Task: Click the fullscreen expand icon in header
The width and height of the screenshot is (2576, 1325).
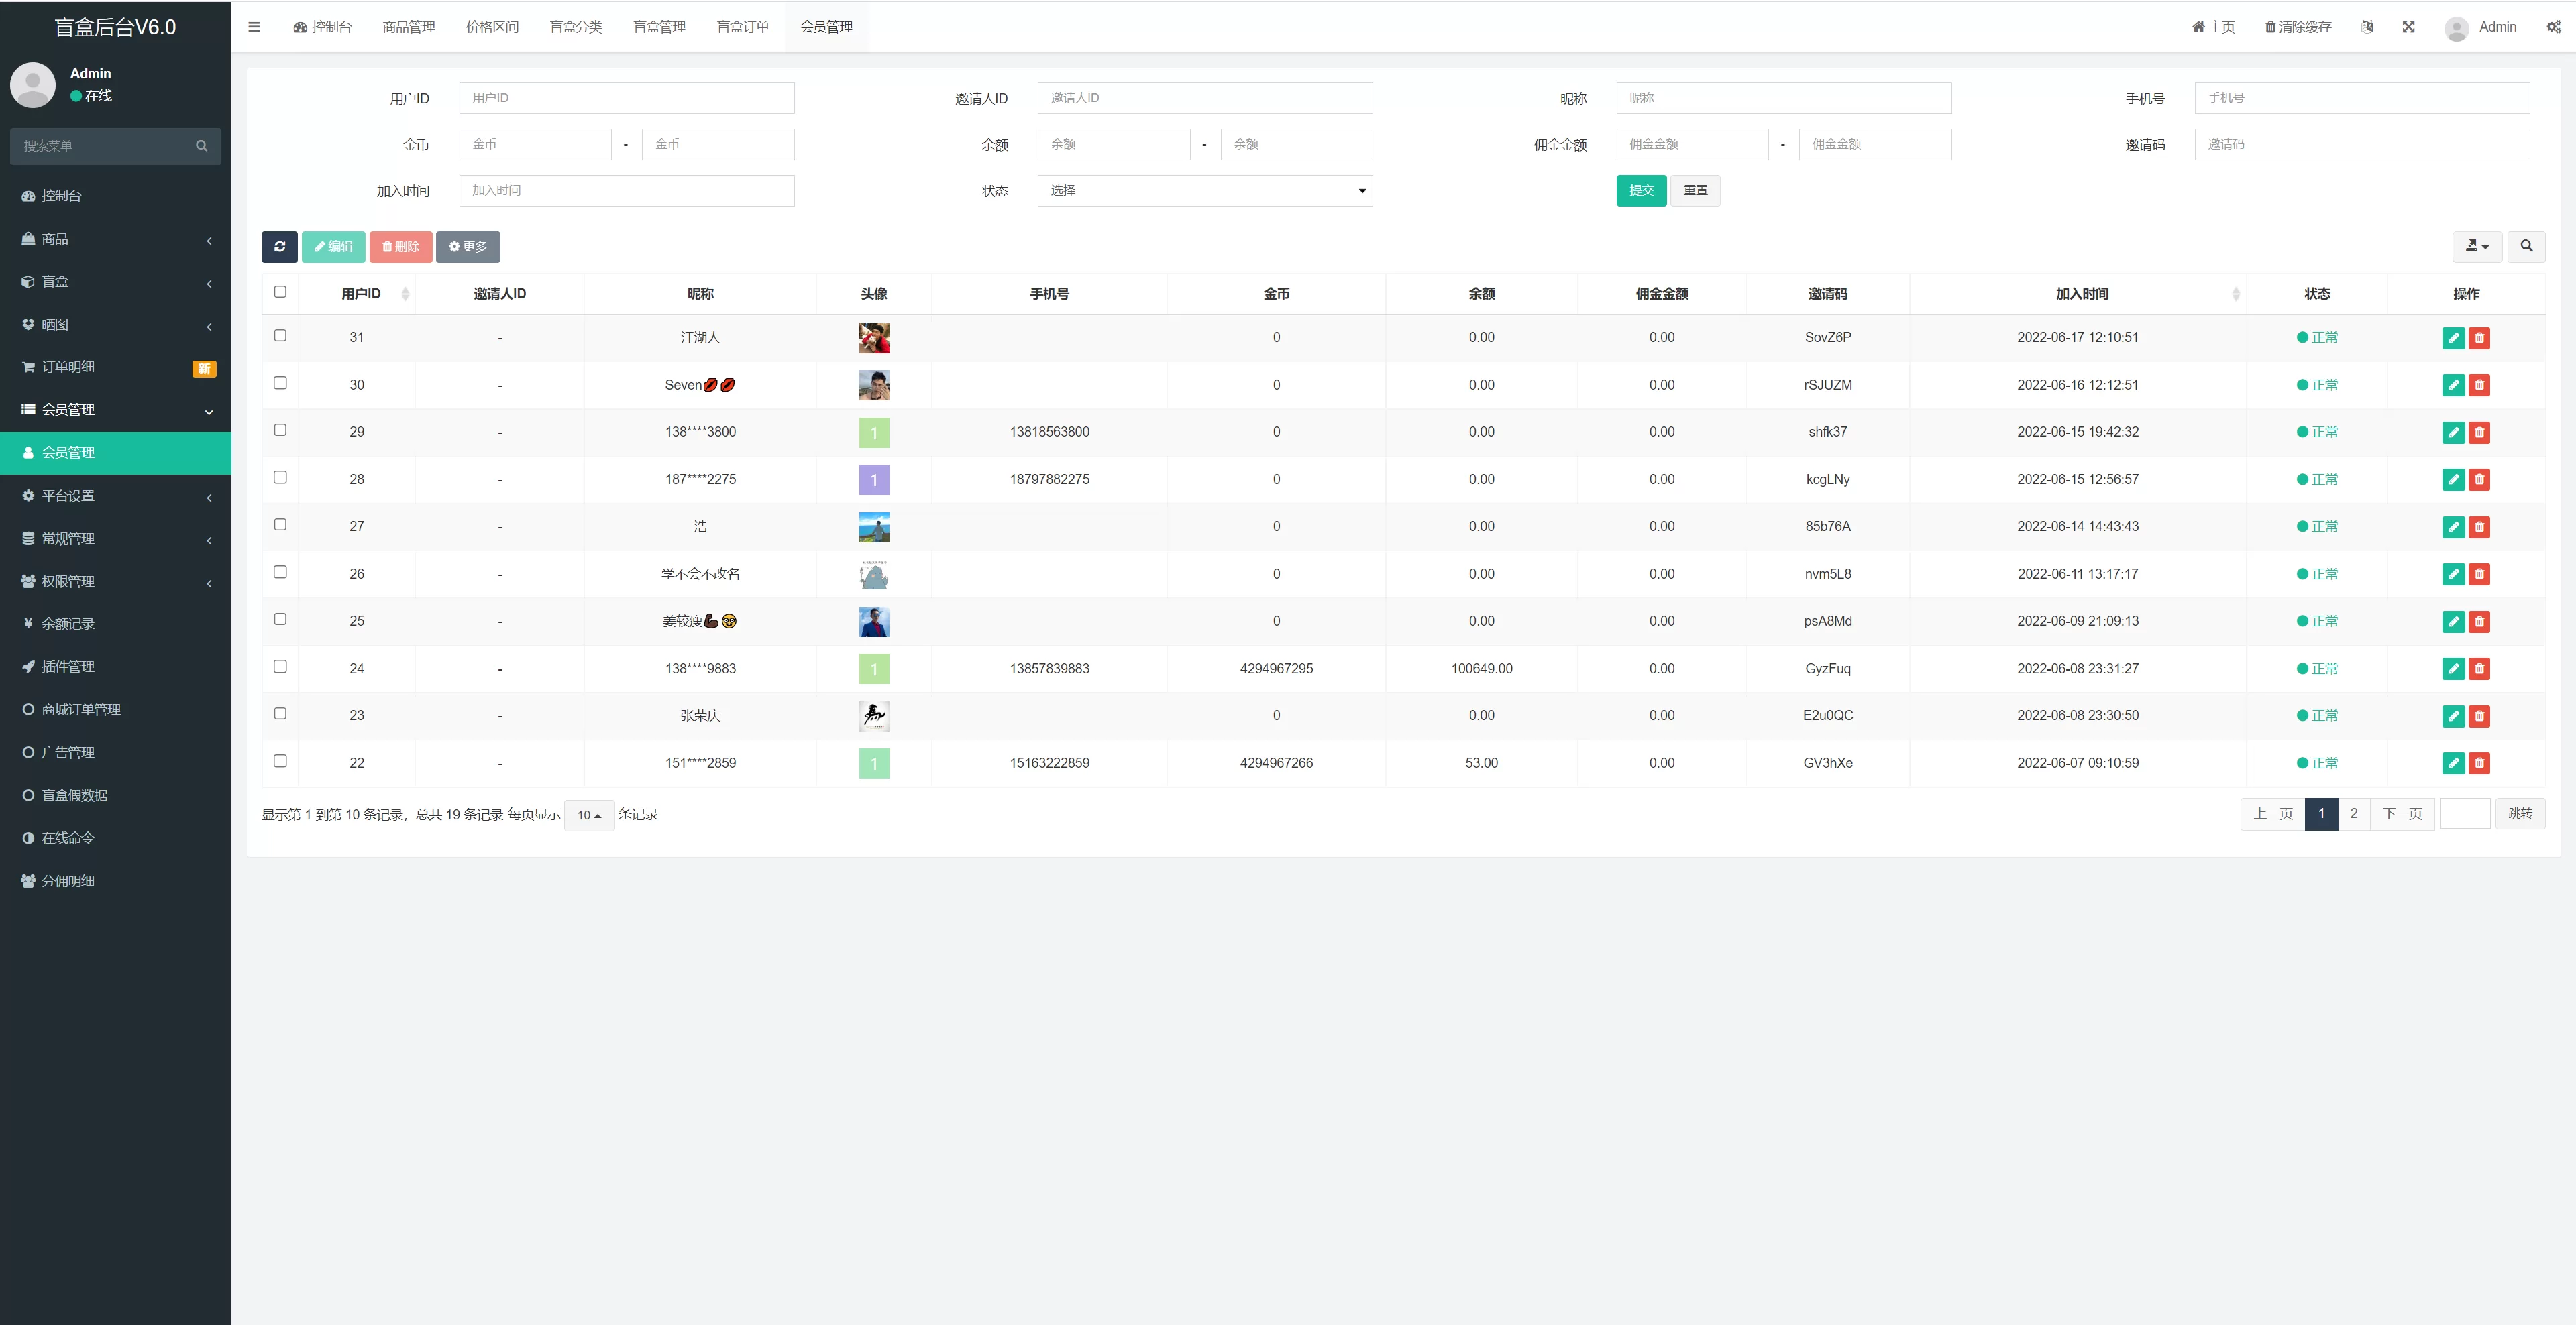Action: point(2408,27)
